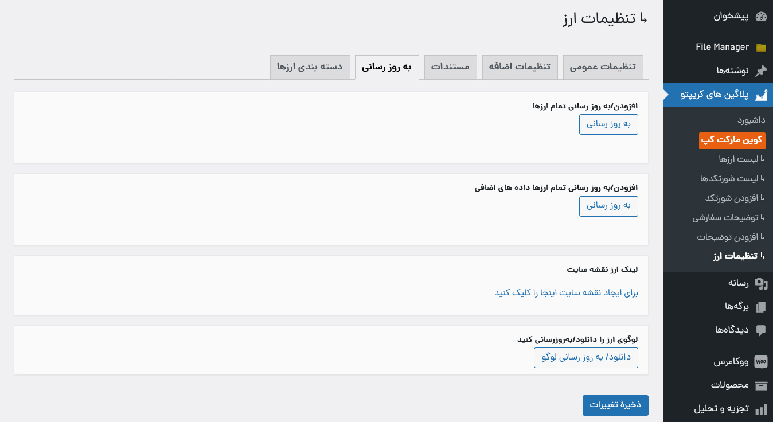The image size is (773, 422).
Task: Click heading افزودن/به روز رسانی تمام ارزها
Action: point(585,106)
